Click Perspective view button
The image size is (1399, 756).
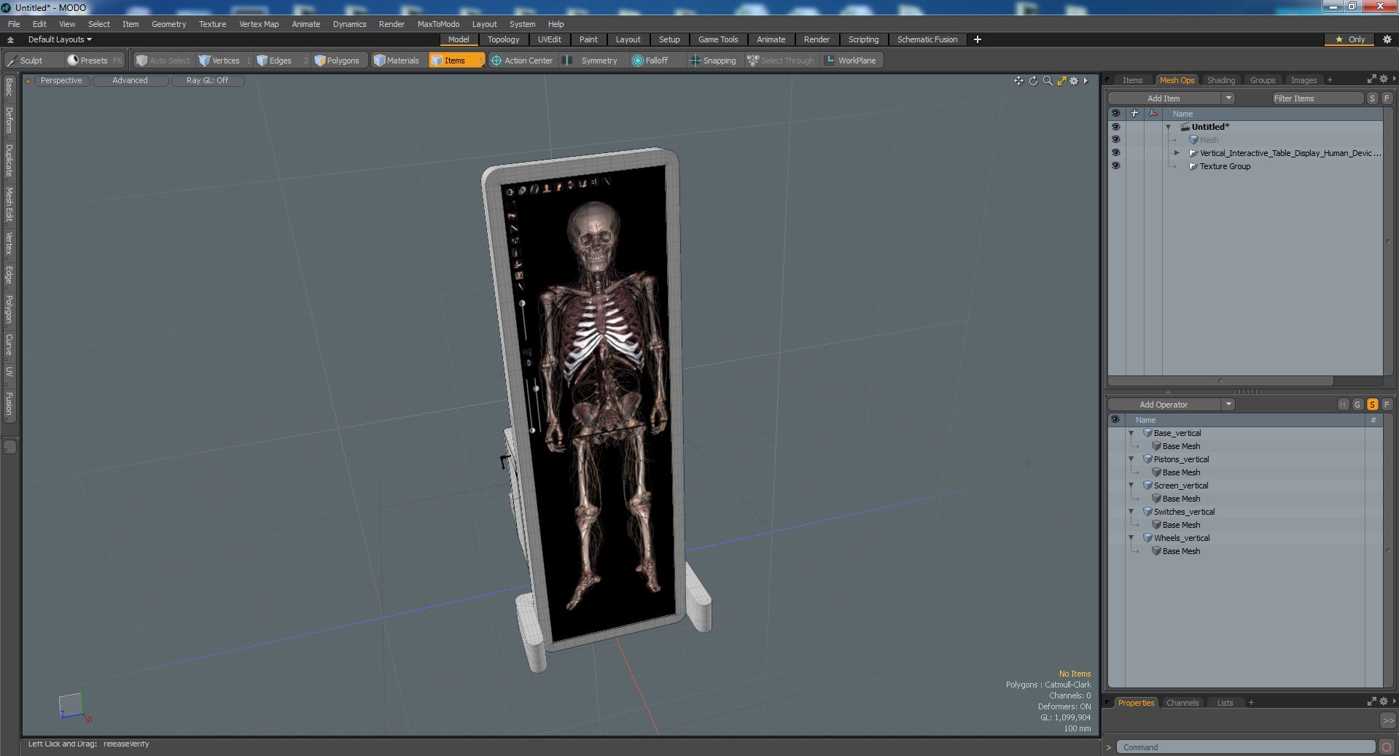61,81
